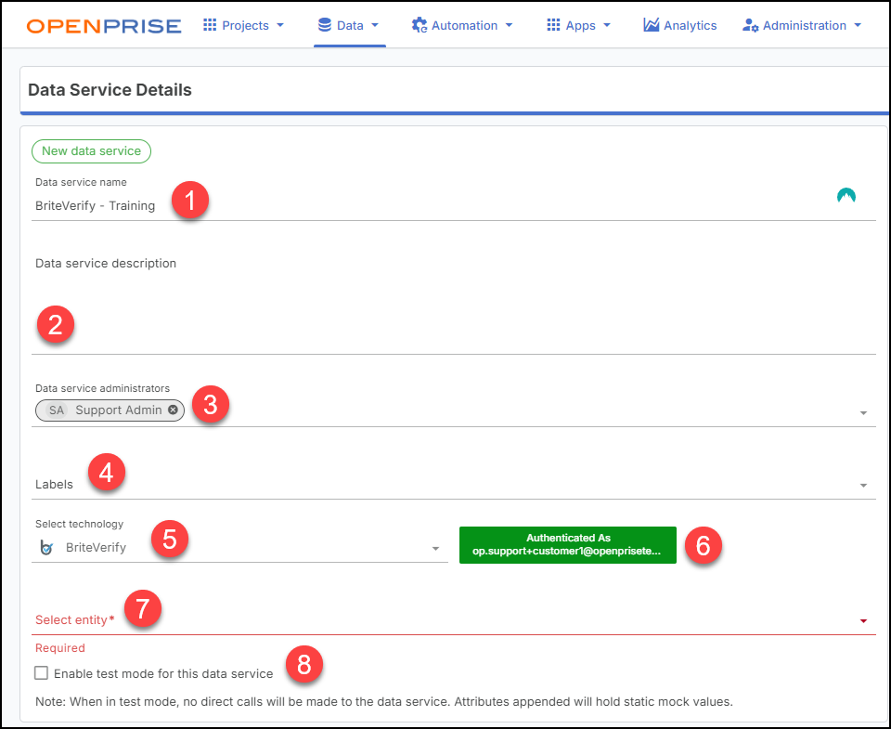The width and height of the screenshot is (891, 729).
Task: Enable test mode for this data service
Action: coord(41,673)
